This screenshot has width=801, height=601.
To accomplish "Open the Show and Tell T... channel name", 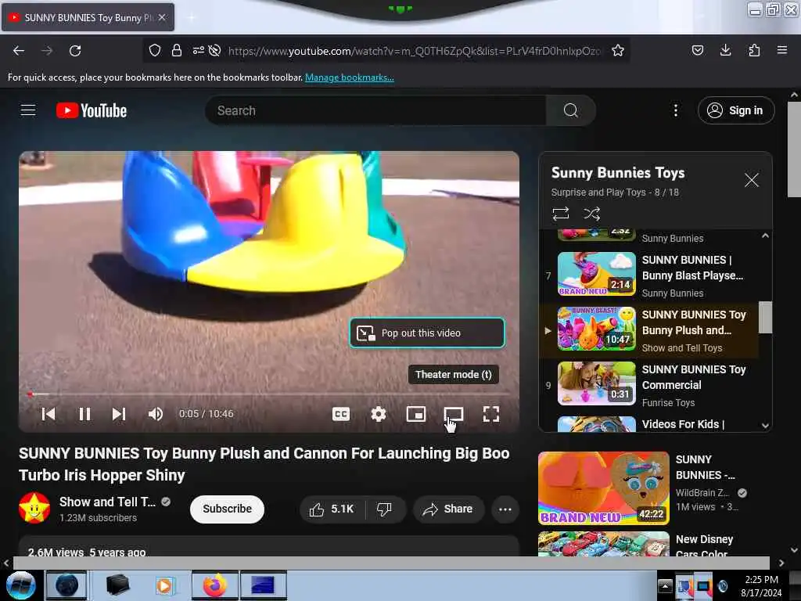I will coord(107,502).
